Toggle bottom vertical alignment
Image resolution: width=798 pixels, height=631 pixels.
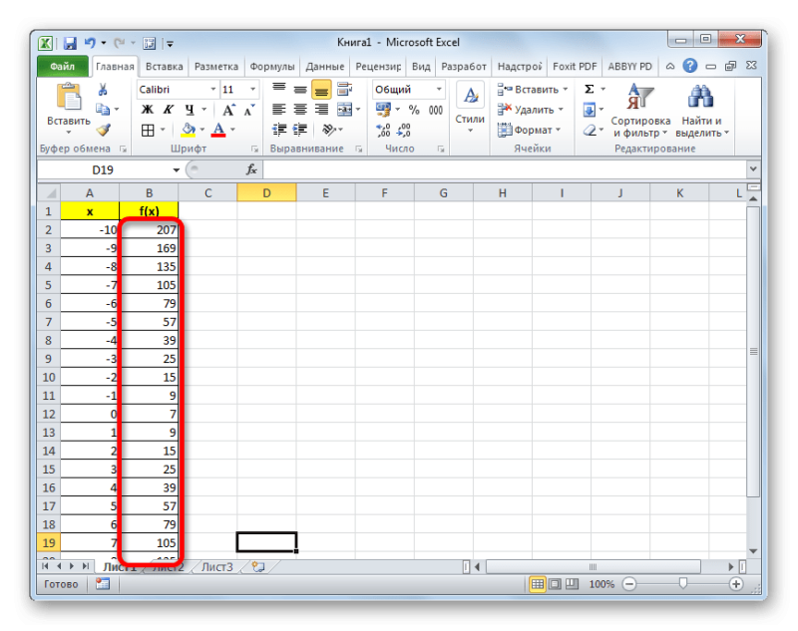(321, 90)
